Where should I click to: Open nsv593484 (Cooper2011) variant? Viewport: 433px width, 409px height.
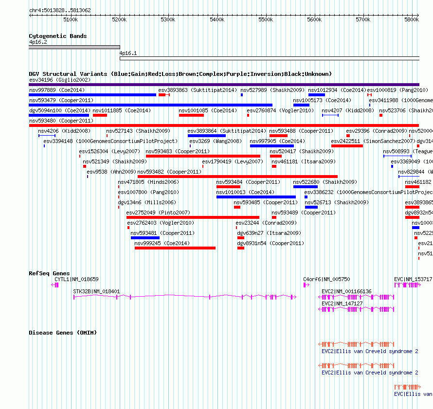point(248,182)
